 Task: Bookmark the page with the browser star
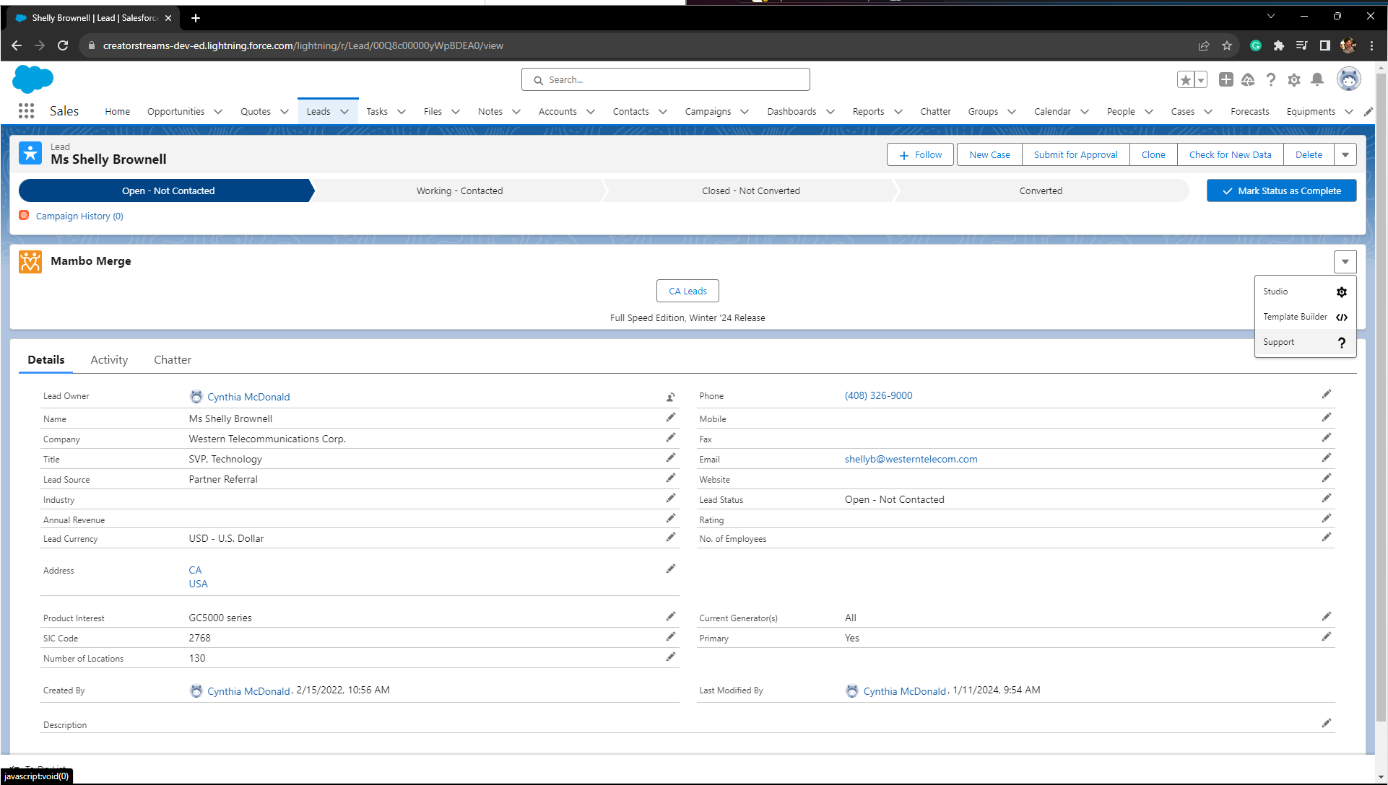point(1226,45)
